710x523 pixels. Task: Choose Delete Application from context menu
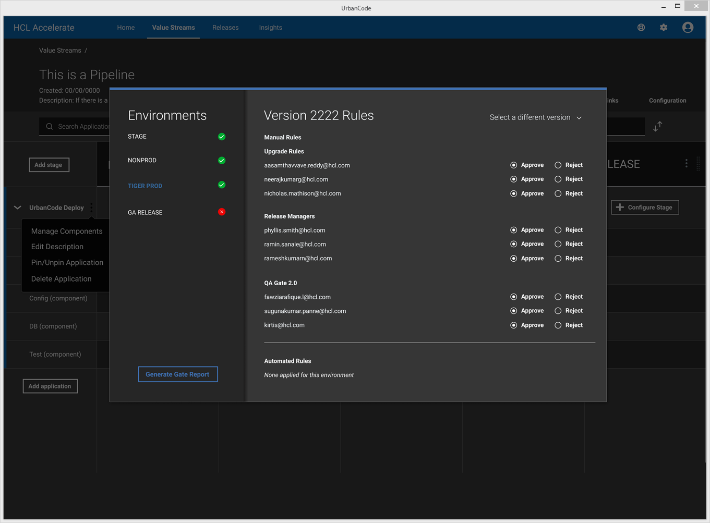(x=61, y=279)
